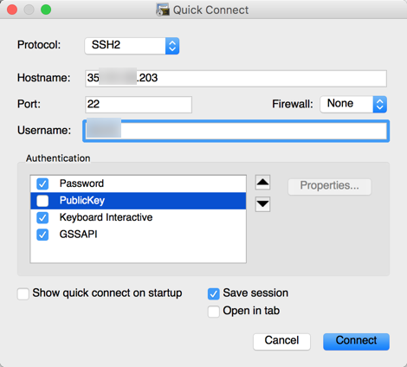This screenshot has width=407, height=367.
Task: Select the GSSAPI list row
Action: coord(139,235)
